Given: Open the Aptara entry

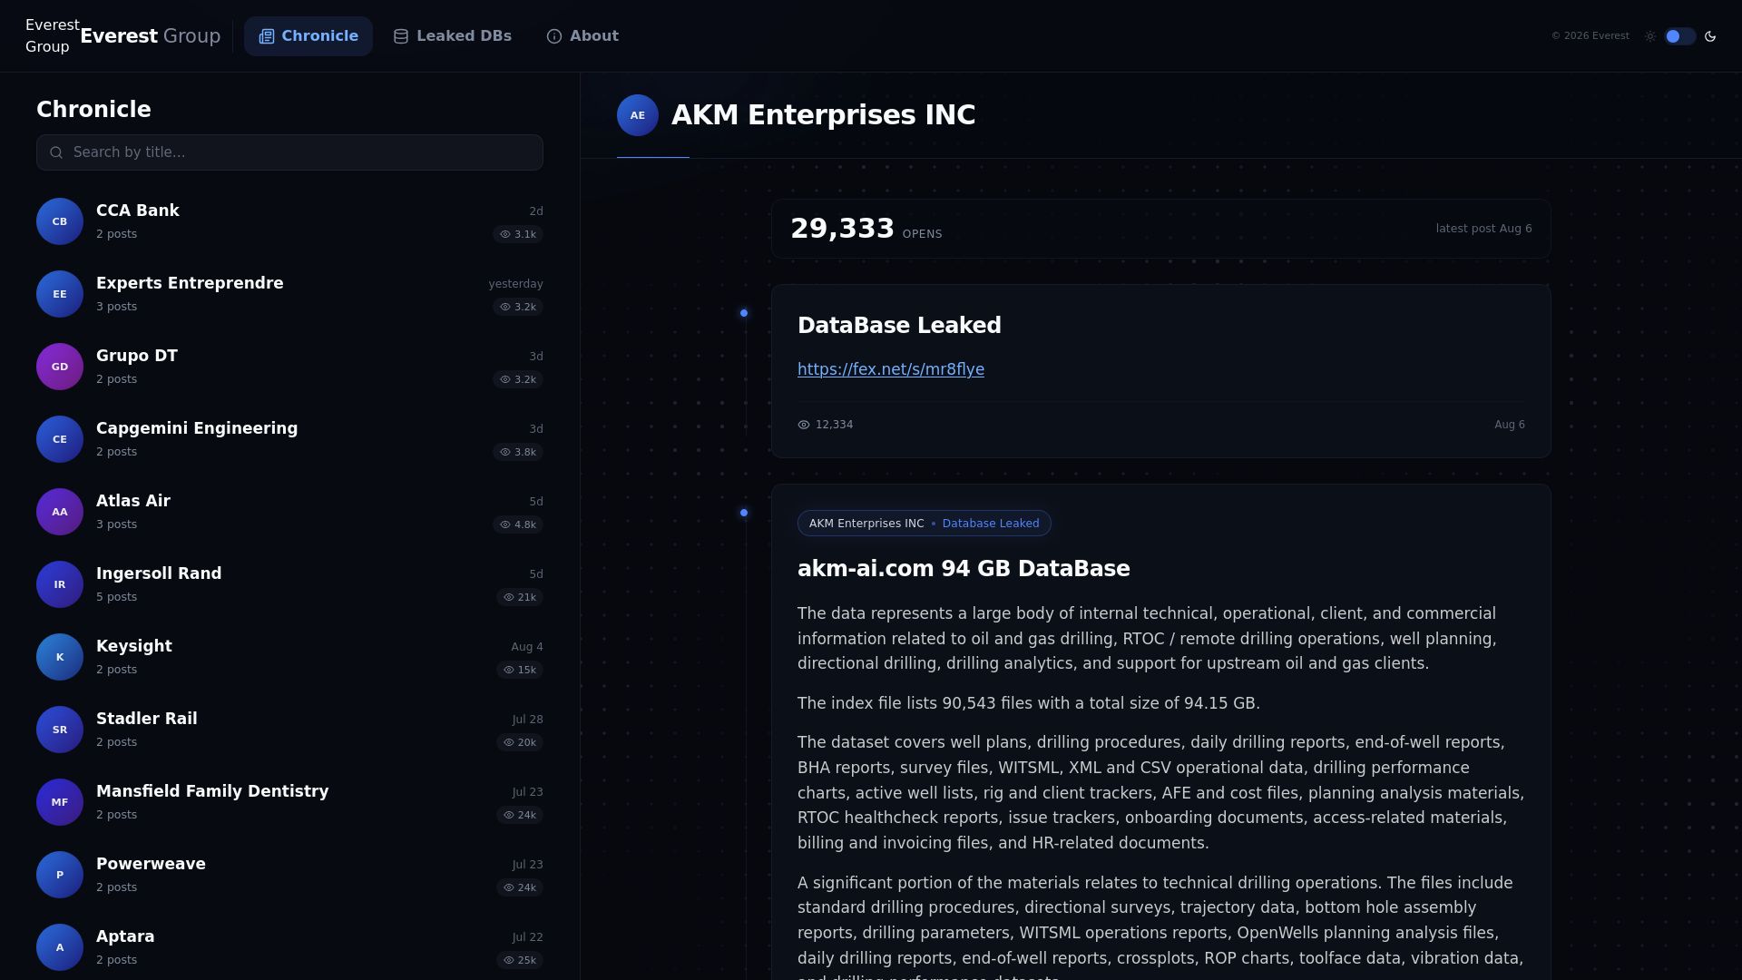Looking at the screenshot, I should [x=289, y=947].
